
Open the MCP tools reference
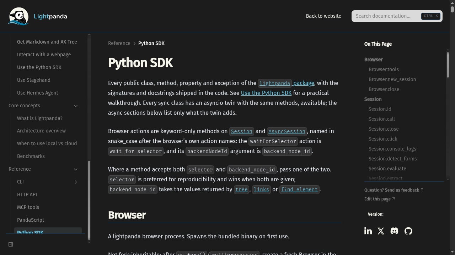pos(28,207)
